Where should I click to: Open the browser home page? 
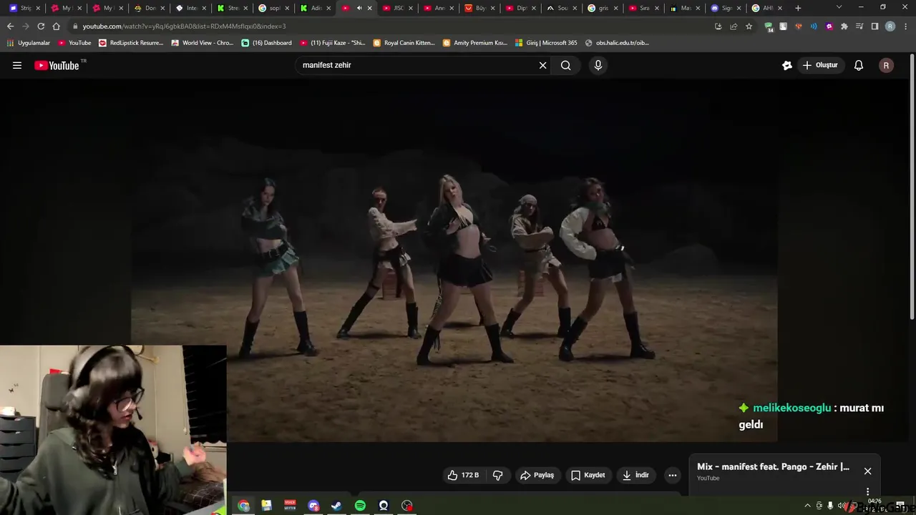click(57, 26)
